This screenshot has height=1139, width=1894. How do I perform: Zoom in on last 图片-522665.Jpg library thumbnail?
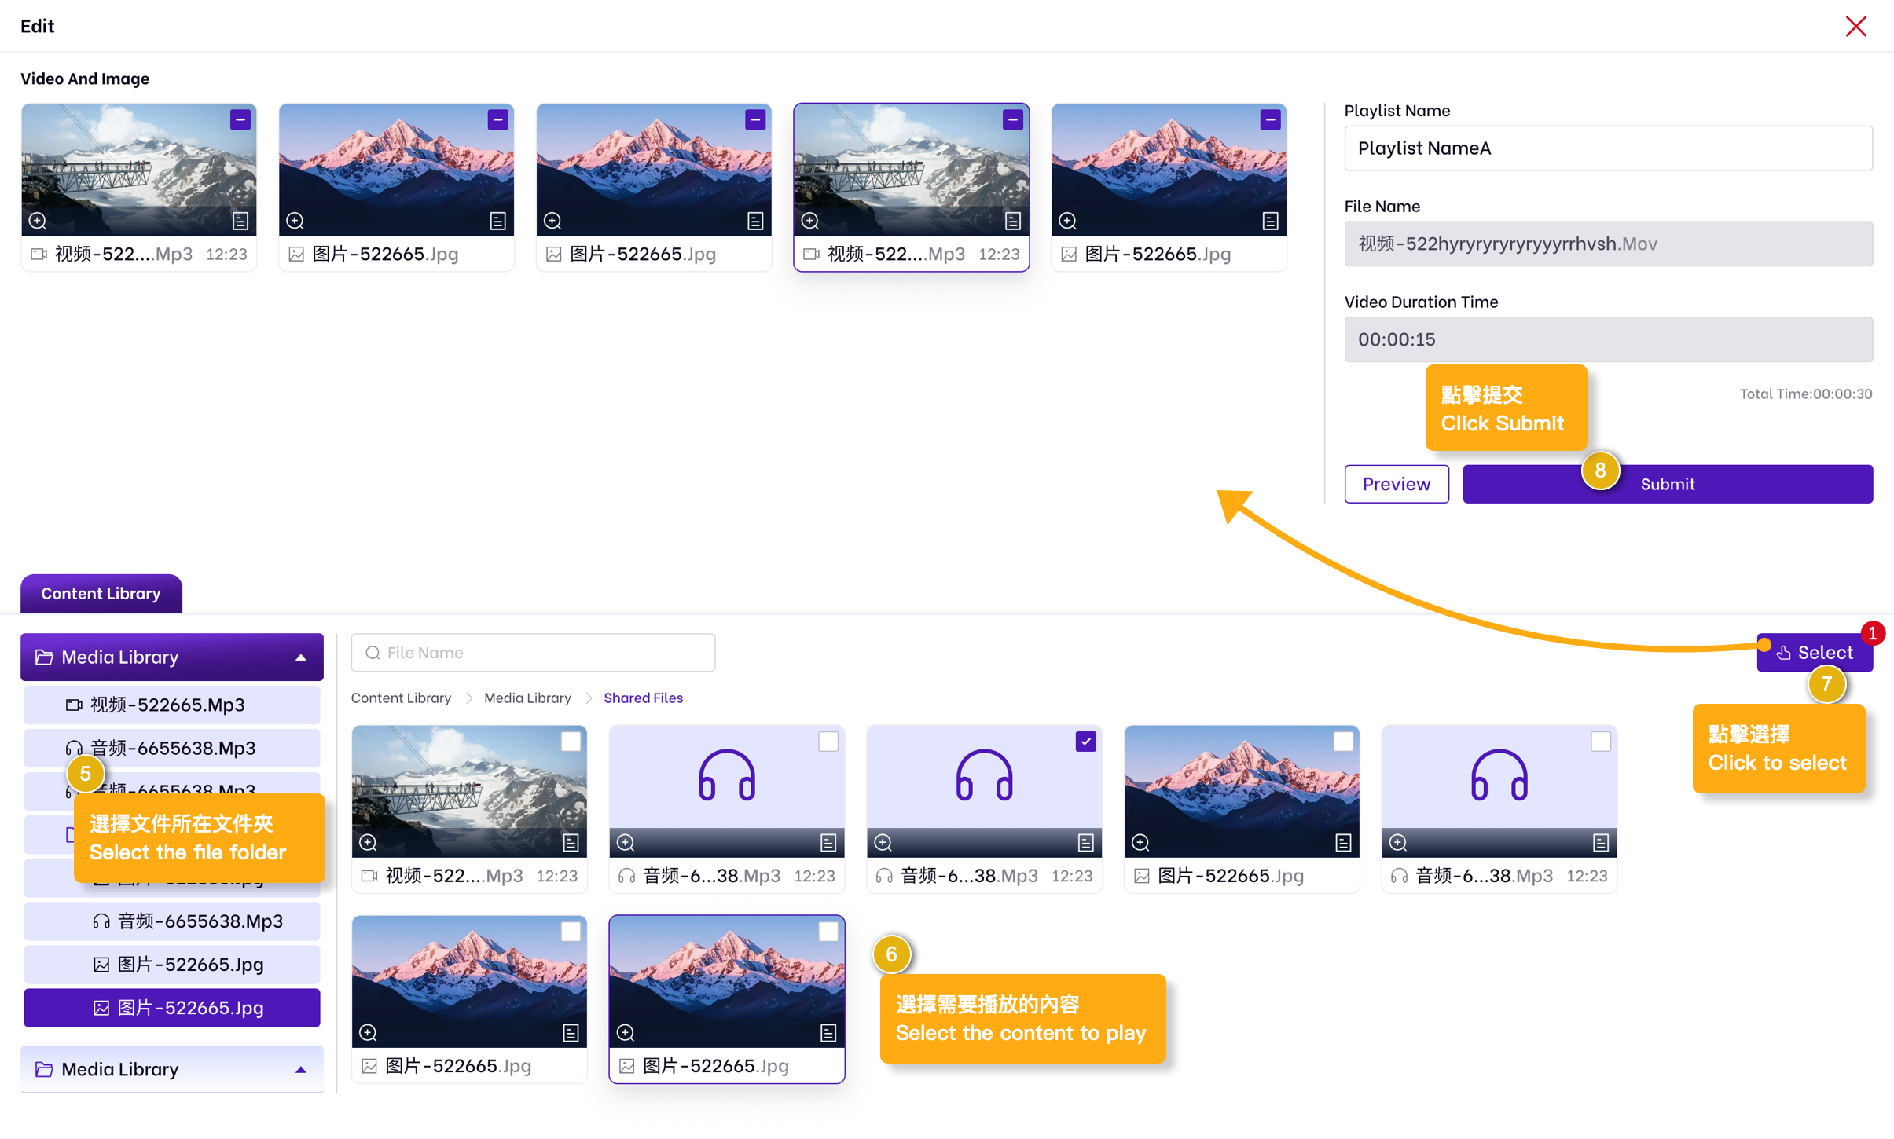tap(626, 1032)
